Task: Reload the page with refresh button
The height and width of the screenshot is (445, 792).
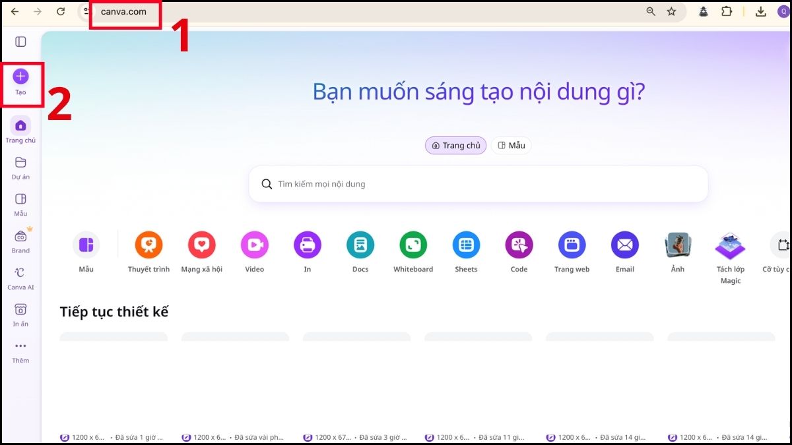Action: (61, 12)
